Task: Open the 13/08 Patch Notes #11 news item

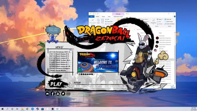Action: (60, 62)
